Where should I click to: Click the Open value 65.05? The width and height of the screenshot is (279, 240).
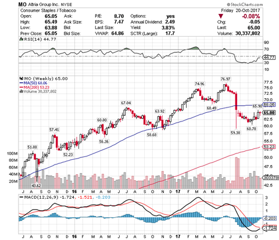[x=51, y=16]
